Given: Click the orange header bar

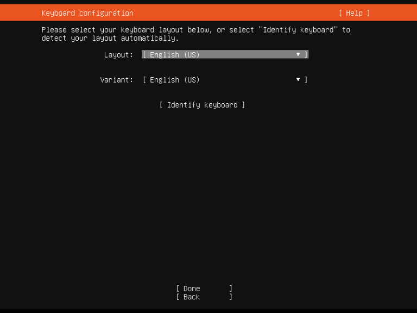Looking at the screenshot, I should pos(208,12).
